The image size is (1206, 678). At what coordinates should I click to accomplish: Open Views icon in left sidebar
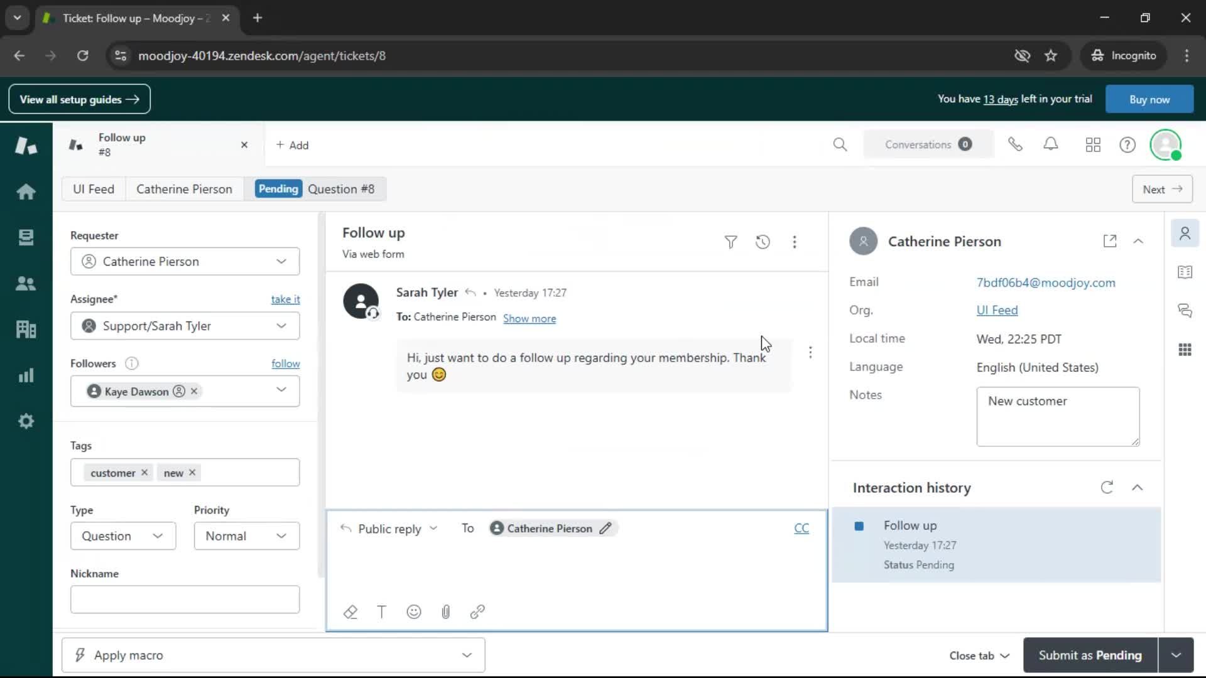pyautogui.click(x=26, y=237)
